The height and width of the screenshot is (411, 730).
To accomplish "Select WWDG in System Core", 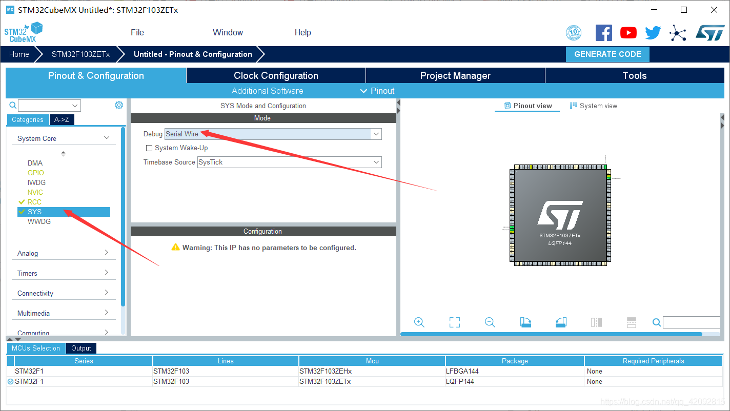I will [39, 221].
